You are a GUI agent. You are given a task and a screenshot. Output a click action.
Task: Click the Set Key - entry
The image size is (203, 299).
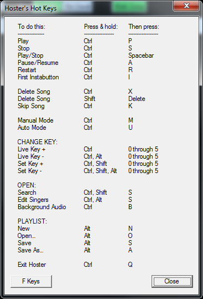click(x=30, y=171)
